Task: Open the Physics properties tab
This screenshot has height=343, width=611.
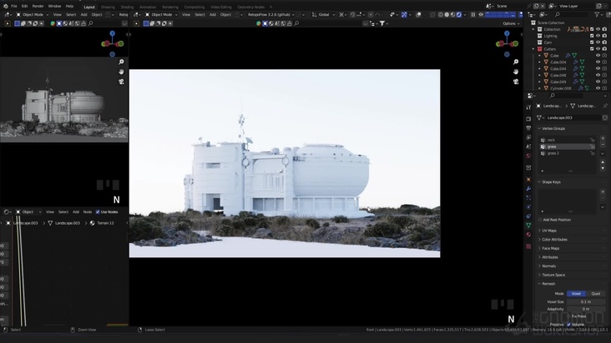Action: [x=528, y=207]
